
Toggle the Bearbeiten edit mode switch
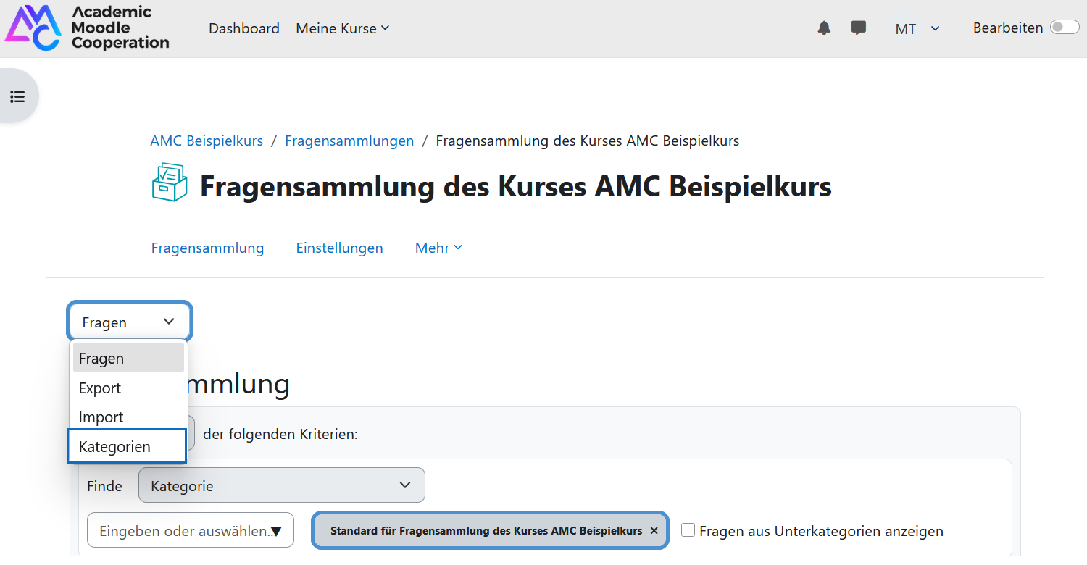(x=1065, y=28)
